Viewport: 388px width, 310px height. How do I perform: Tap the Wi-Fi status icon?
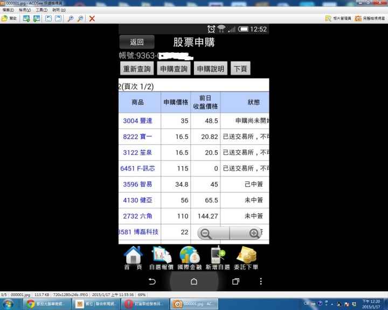click(x=221, y=29)
